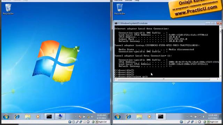Open Windows Explorer from the left VM taskbar
Viewport: 223px width, 125px height.
28,117
